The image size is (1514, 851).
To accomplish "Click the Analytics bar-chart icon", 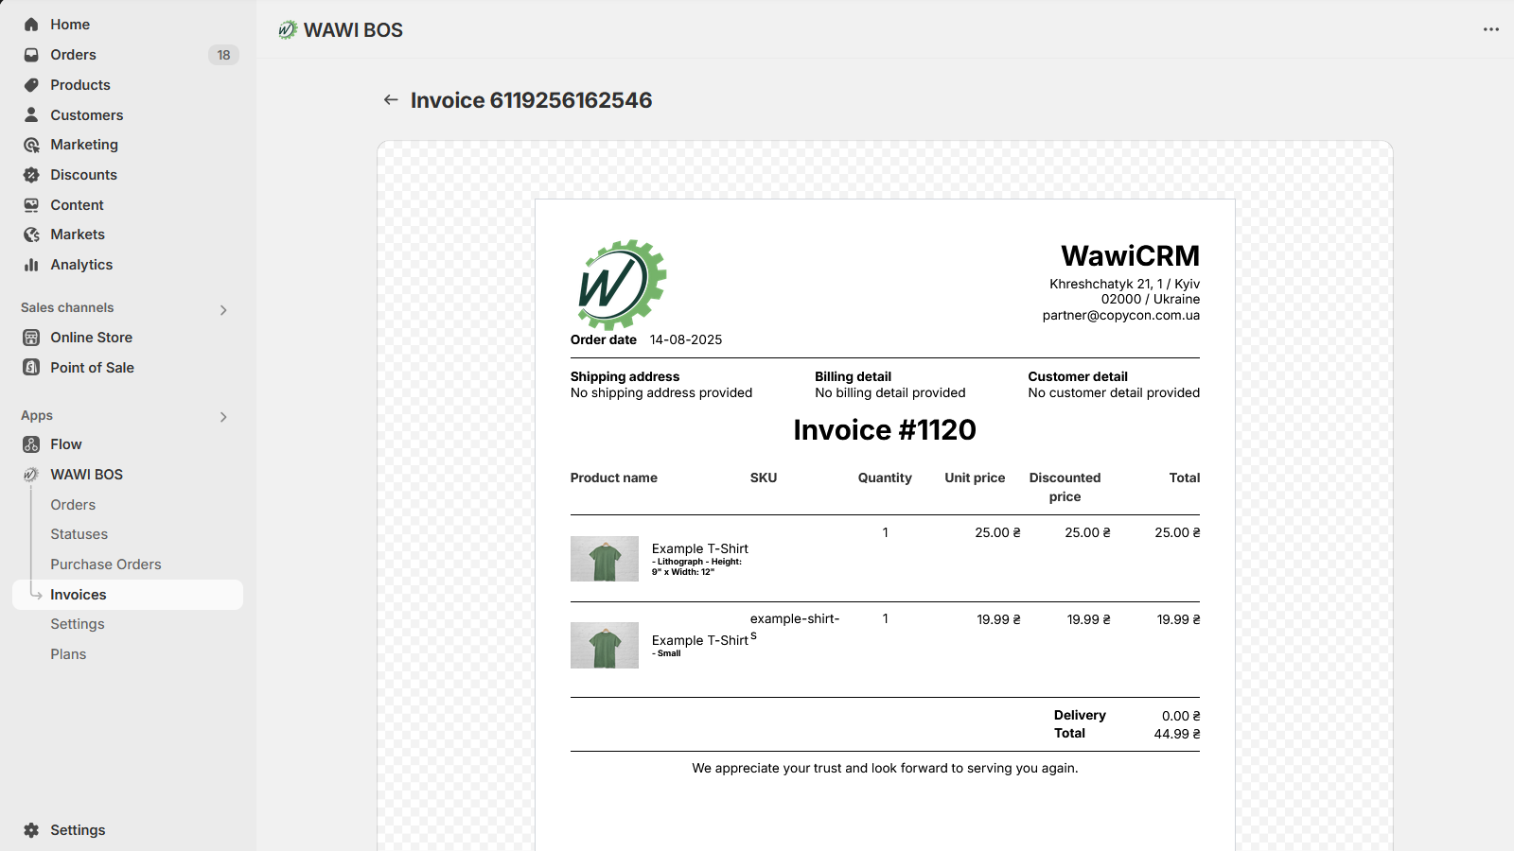I will [x=31, y=265].
